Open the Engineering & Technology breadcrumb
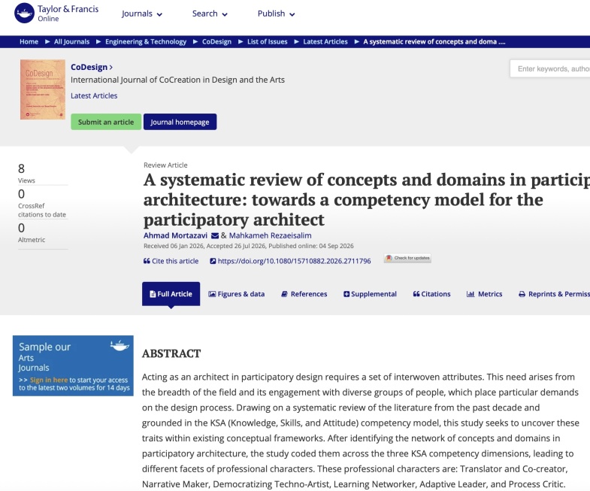 (146, 42)
